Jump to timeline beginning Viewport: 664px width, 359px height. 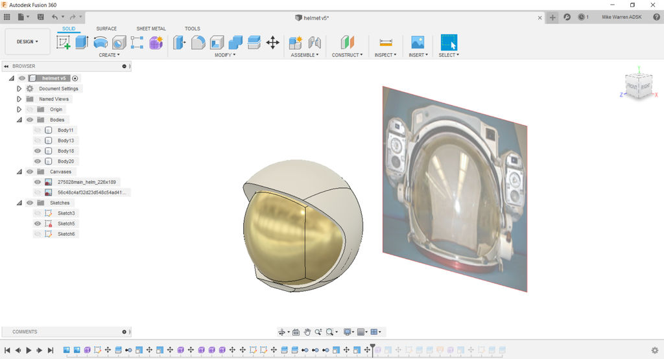[7, 350]
